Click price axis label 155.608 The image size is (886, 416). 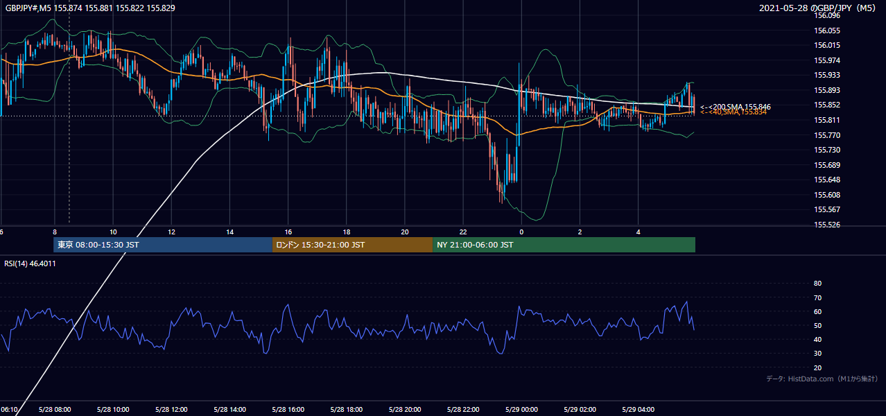pyautogui.click(x=827, y=195)
